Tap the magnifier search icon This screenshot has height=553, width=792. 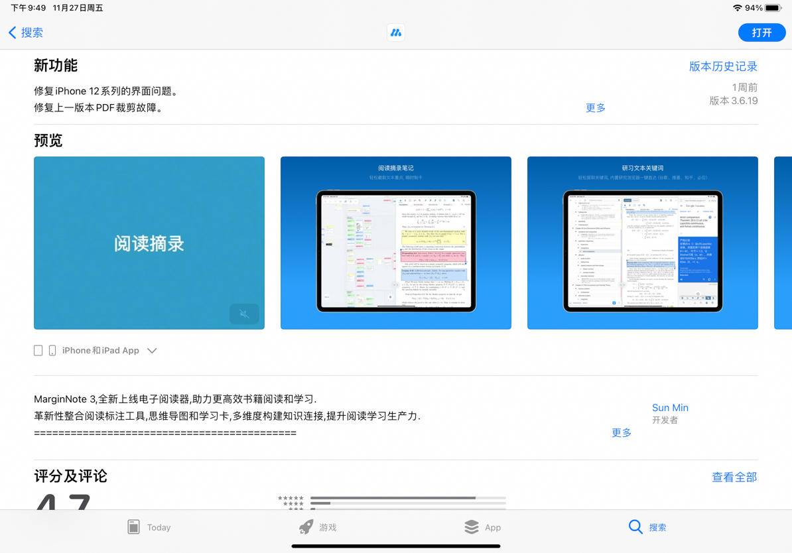635,526
